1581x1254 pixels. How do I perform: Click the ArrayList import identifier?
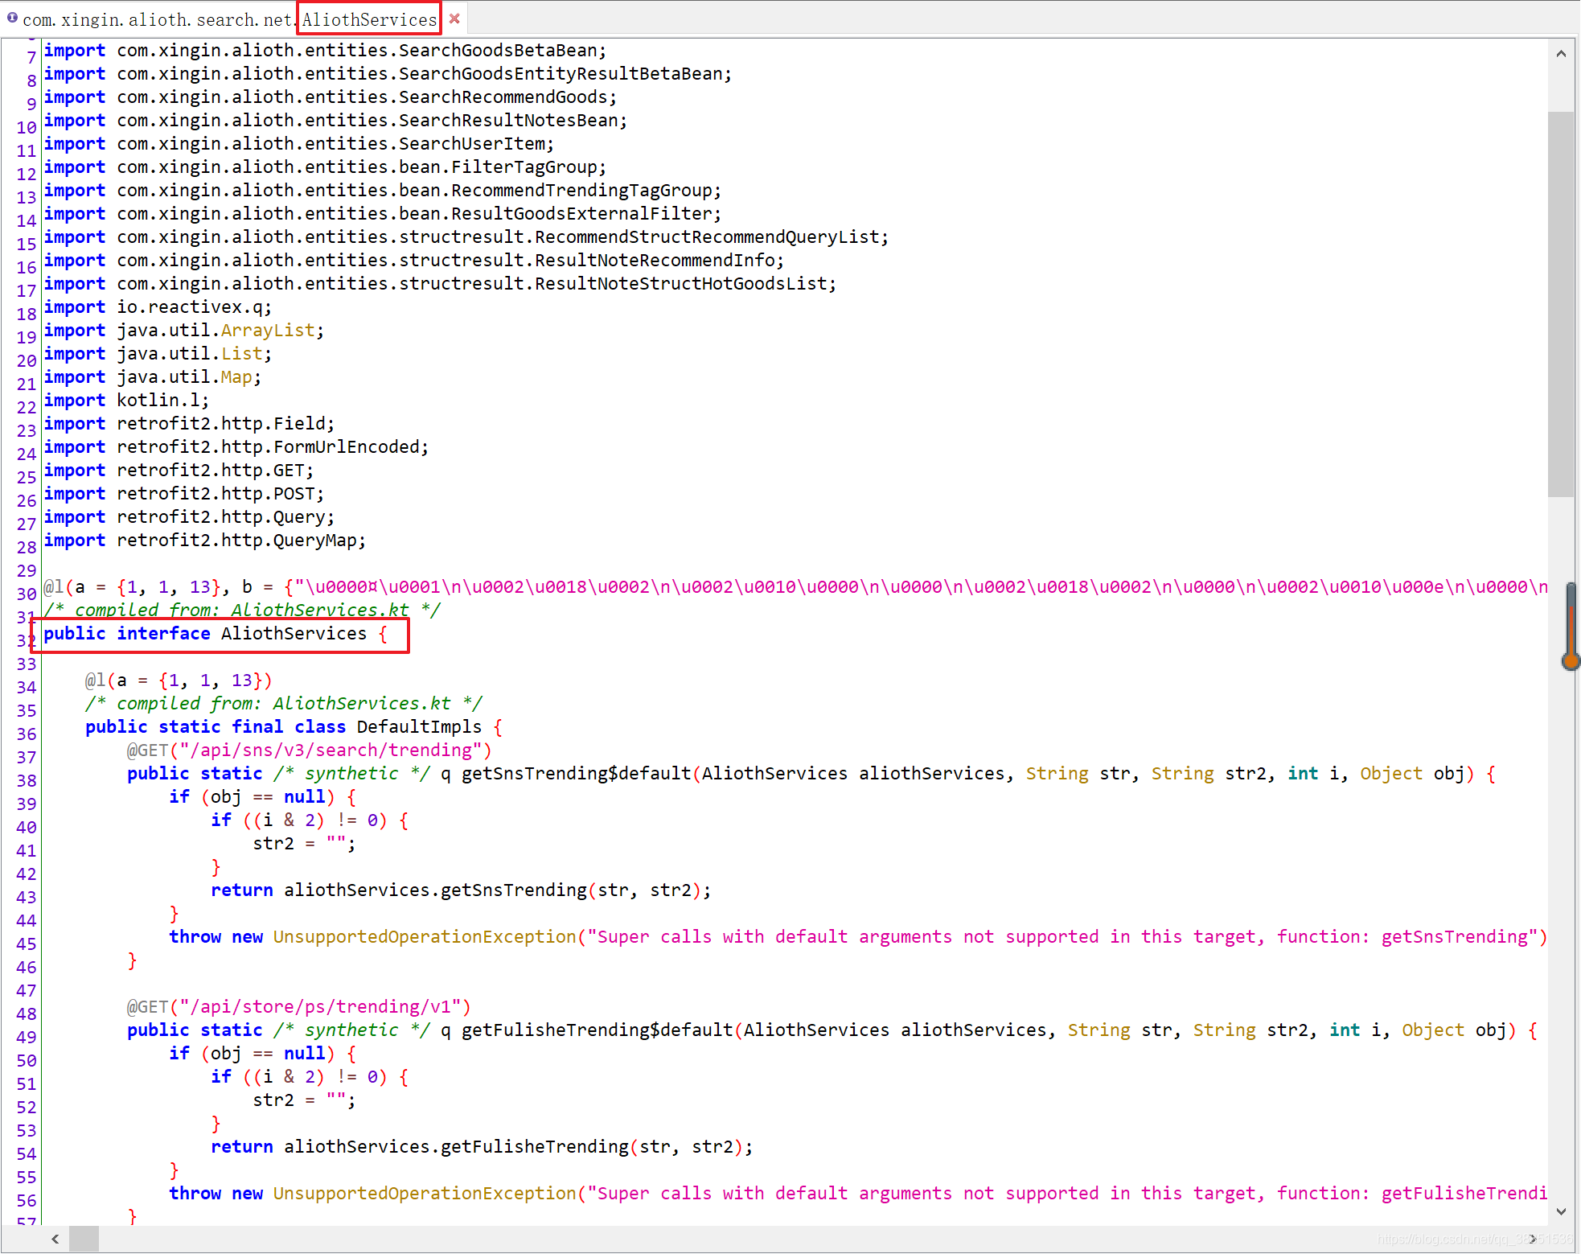268,331
